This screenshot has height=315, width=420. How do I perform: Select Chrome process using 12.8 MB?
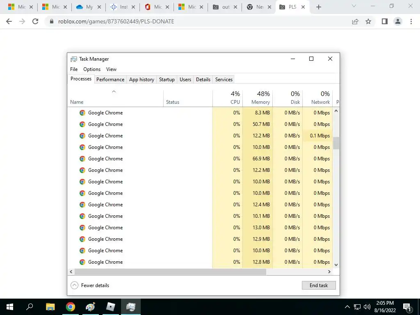[200, 262]
